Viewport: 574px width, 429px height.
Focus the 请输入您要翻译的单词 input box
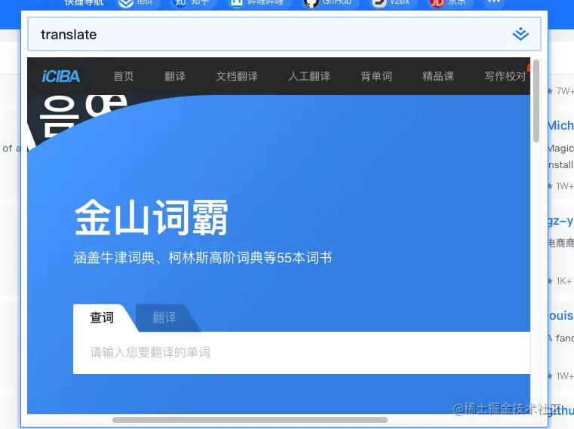tap(302, 353)
